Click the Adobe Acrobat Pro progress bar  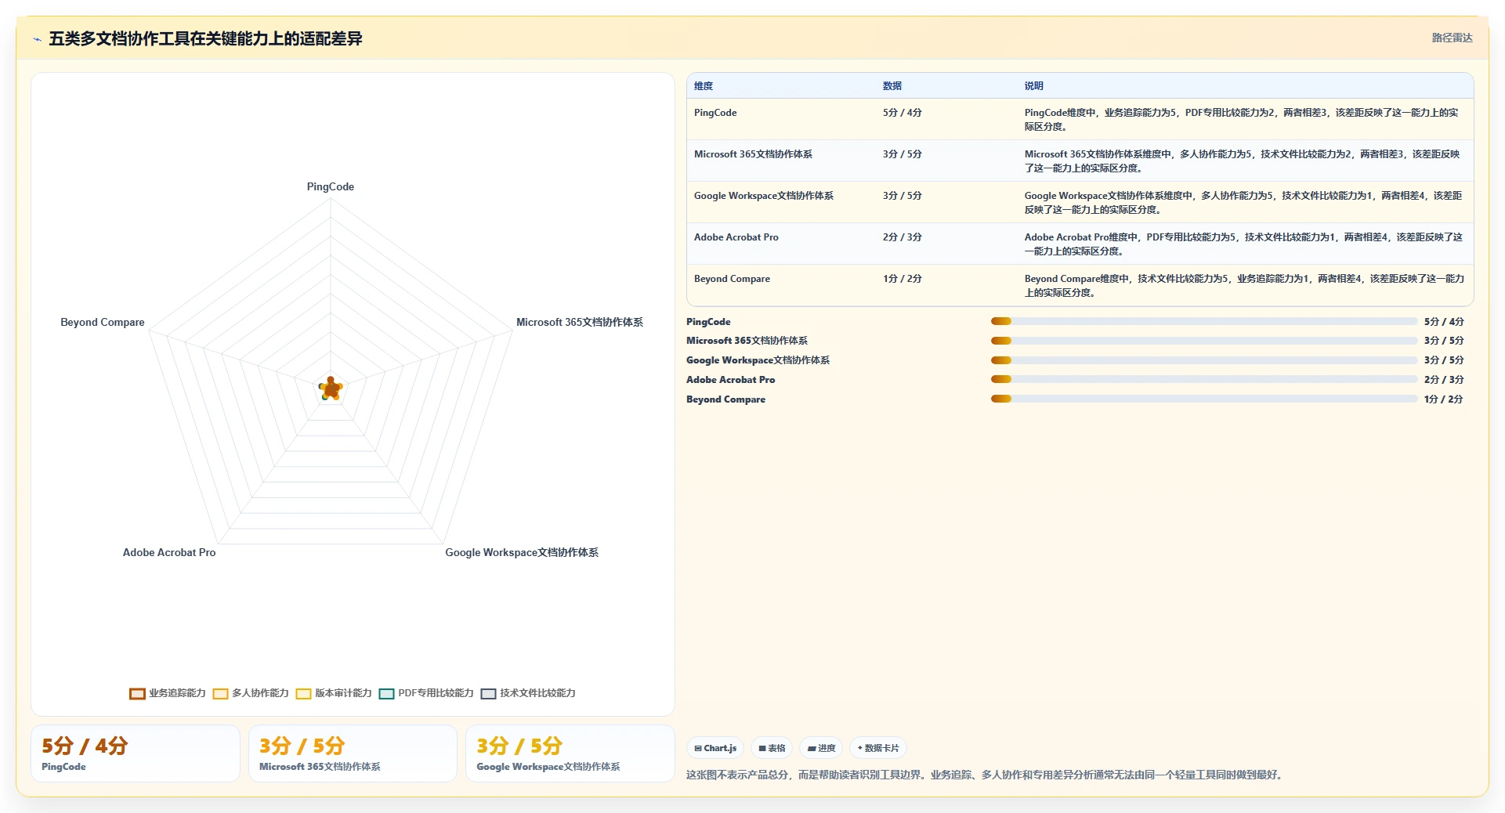point(1204,379)
